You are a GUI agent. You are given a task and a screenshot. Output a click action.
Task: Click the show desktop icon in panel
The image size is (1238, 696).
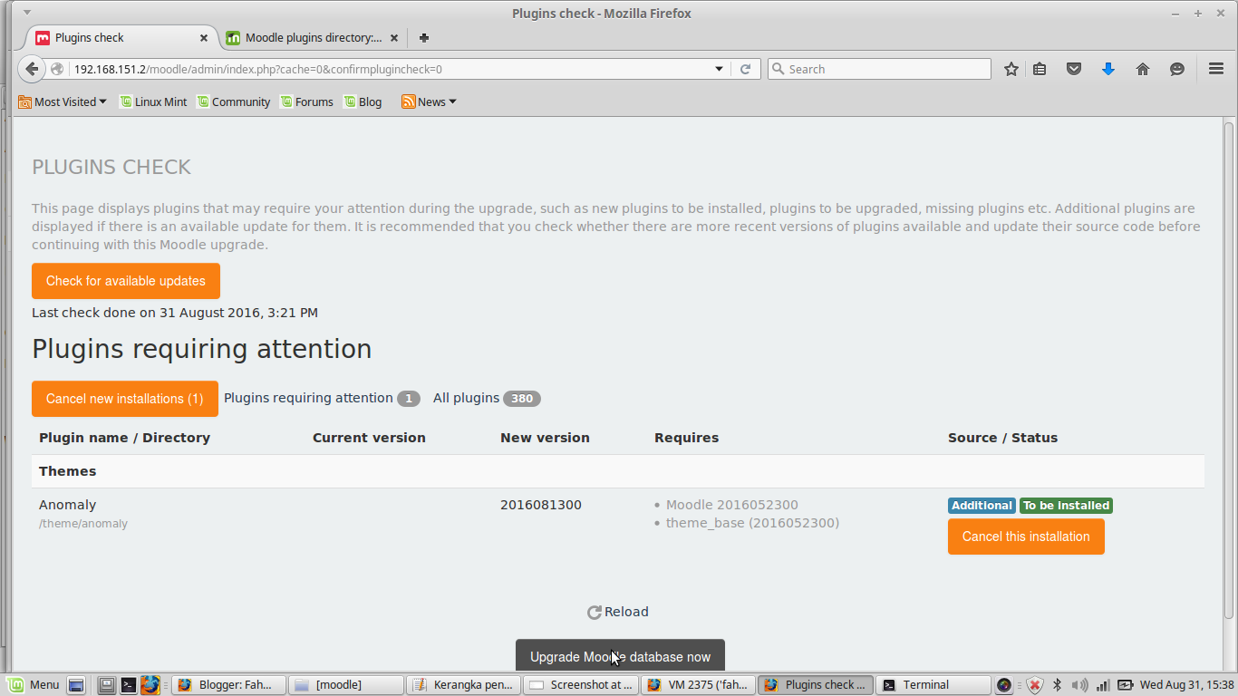(76, 685)
